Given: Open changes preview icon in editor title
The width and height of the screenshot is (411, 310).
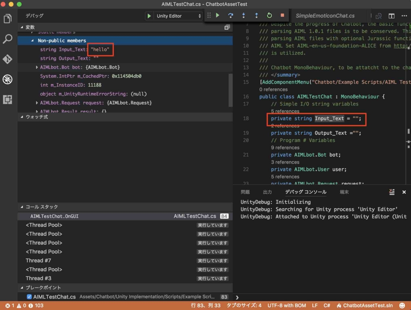Looking at the screenshot, I should [x=378, y=16].
